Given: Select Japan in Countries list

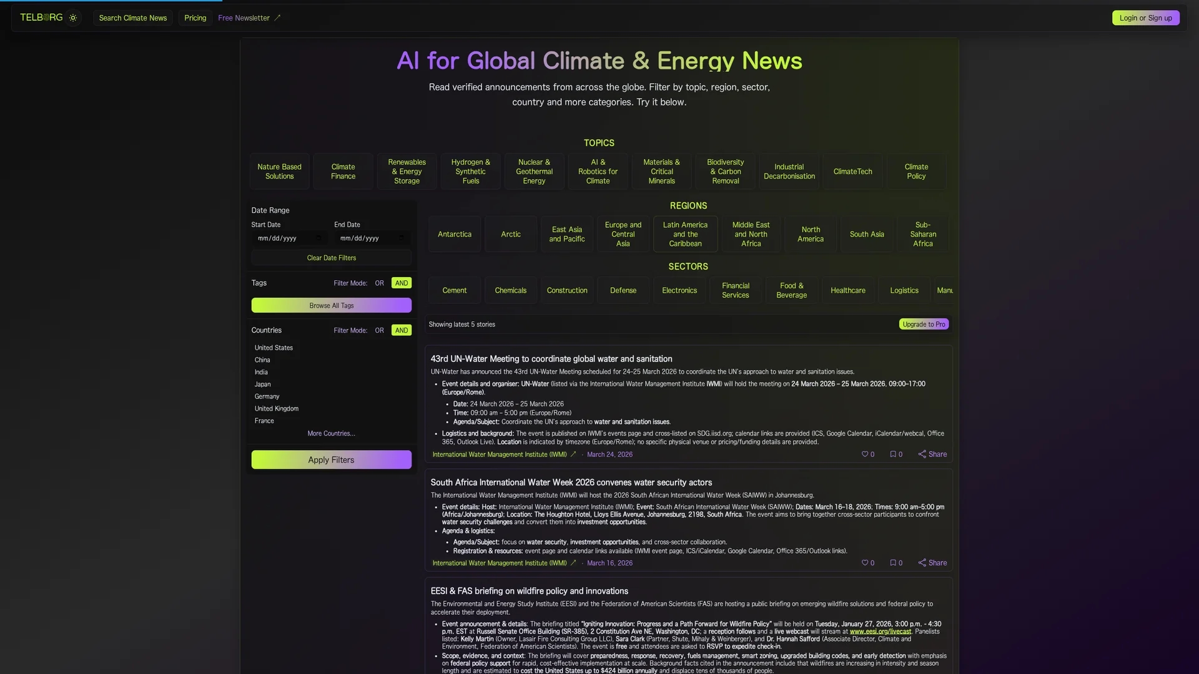Looking at the screenshot, I should [x=262, y=384].
